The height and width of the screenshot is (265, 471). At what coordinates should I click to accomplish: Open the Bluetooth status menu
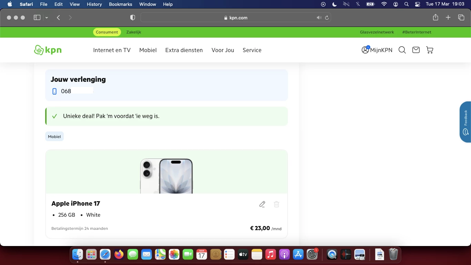(358, 4)
